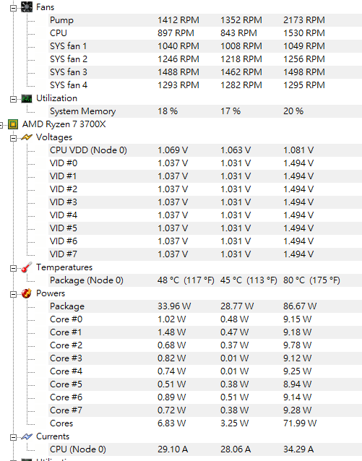Select the CPU (Node 0) current row
Viewport: 362px width, 461px height.
pos(205,449)
